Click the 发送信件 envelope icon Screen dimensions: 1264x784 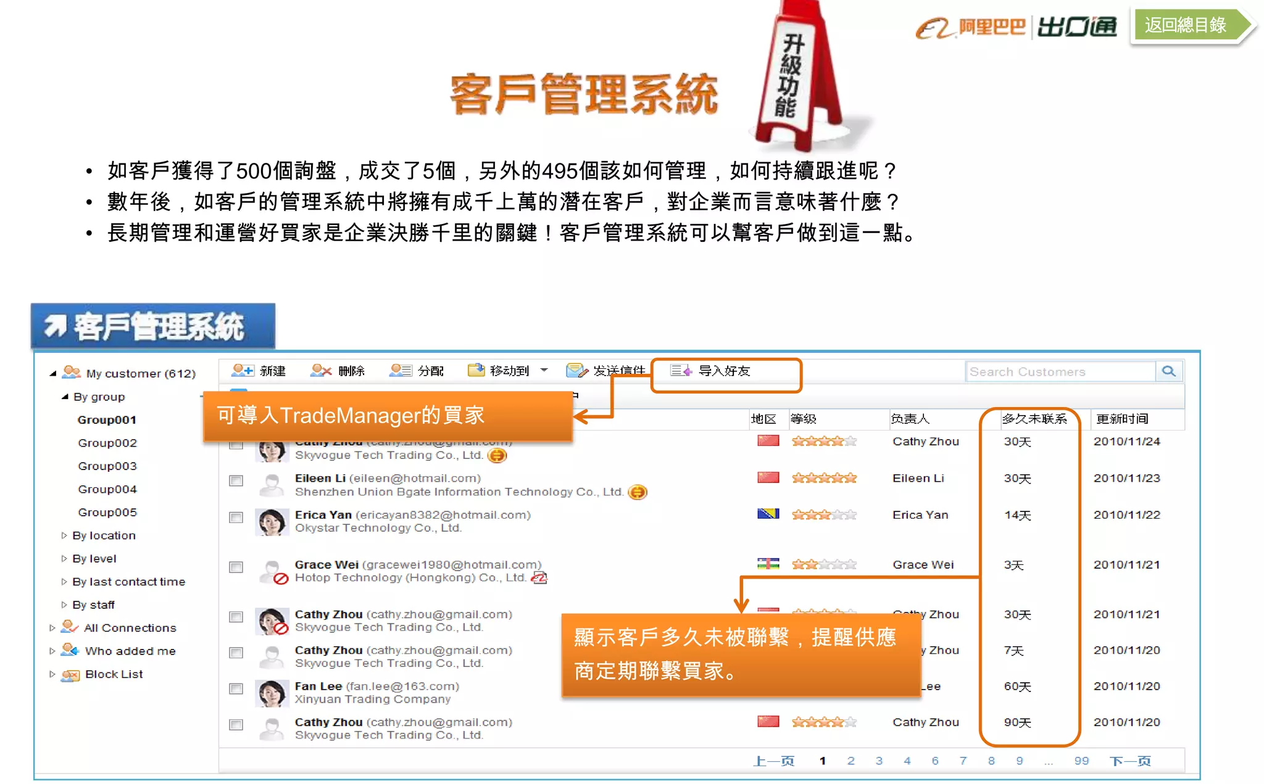click(576, 371)
